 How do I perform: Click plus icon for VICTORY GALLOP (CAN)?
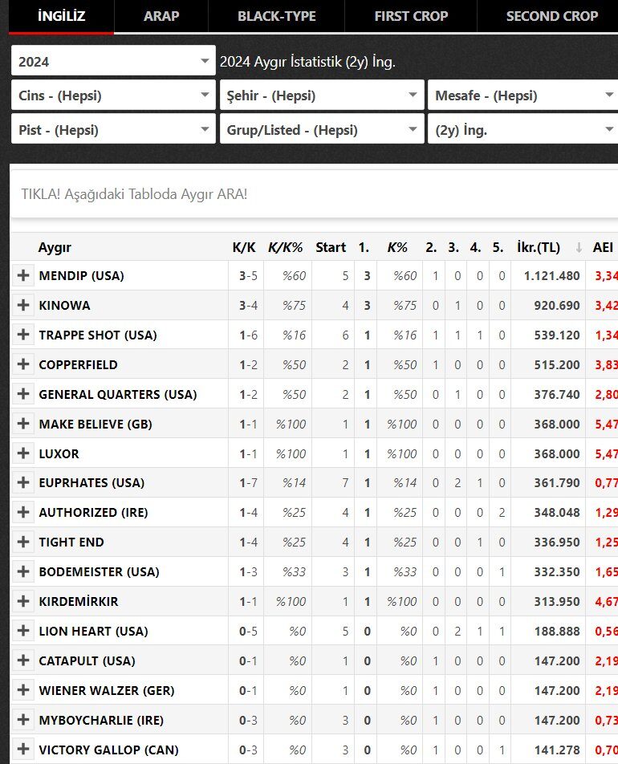pyautogui.click(x=23, y=750)
